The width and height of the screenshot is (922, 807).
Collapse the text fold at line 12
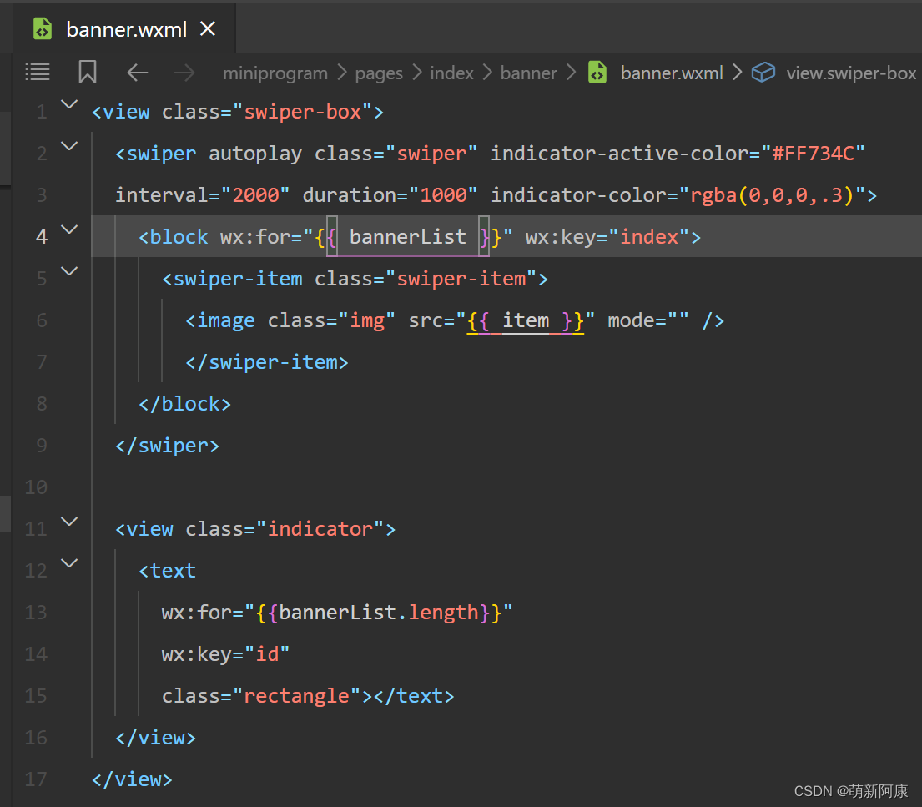pos(69,563)
